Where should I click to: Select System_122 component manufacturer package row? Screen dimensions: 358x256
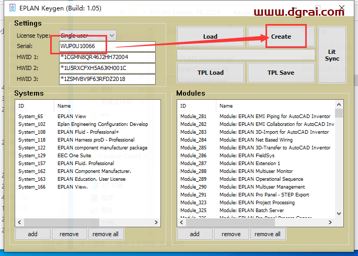[88, 148]
